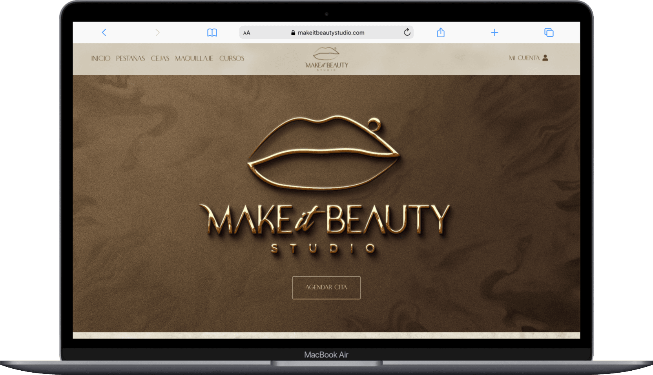Open the Safari bookmarks sidebar icon

(212, 33)
